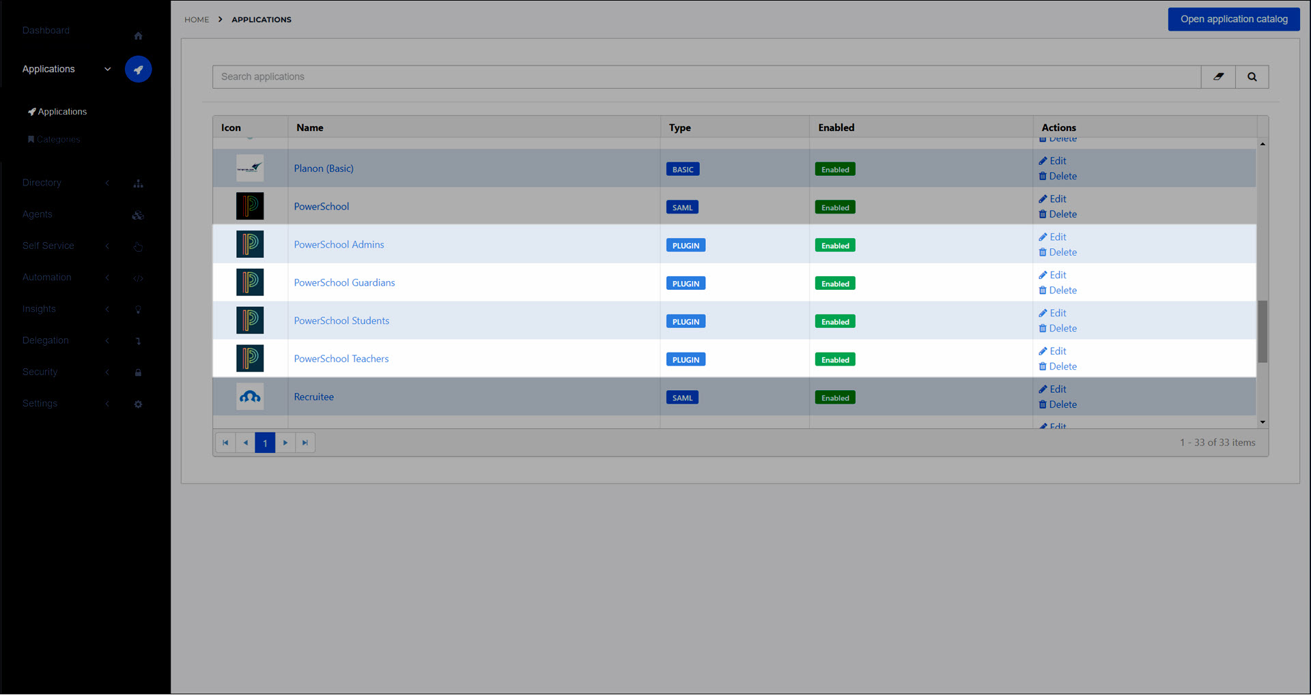The width and height of the screenshot is (1311, 695).
Task: Open the Applications submenu item
Action: tap(57, 112)
